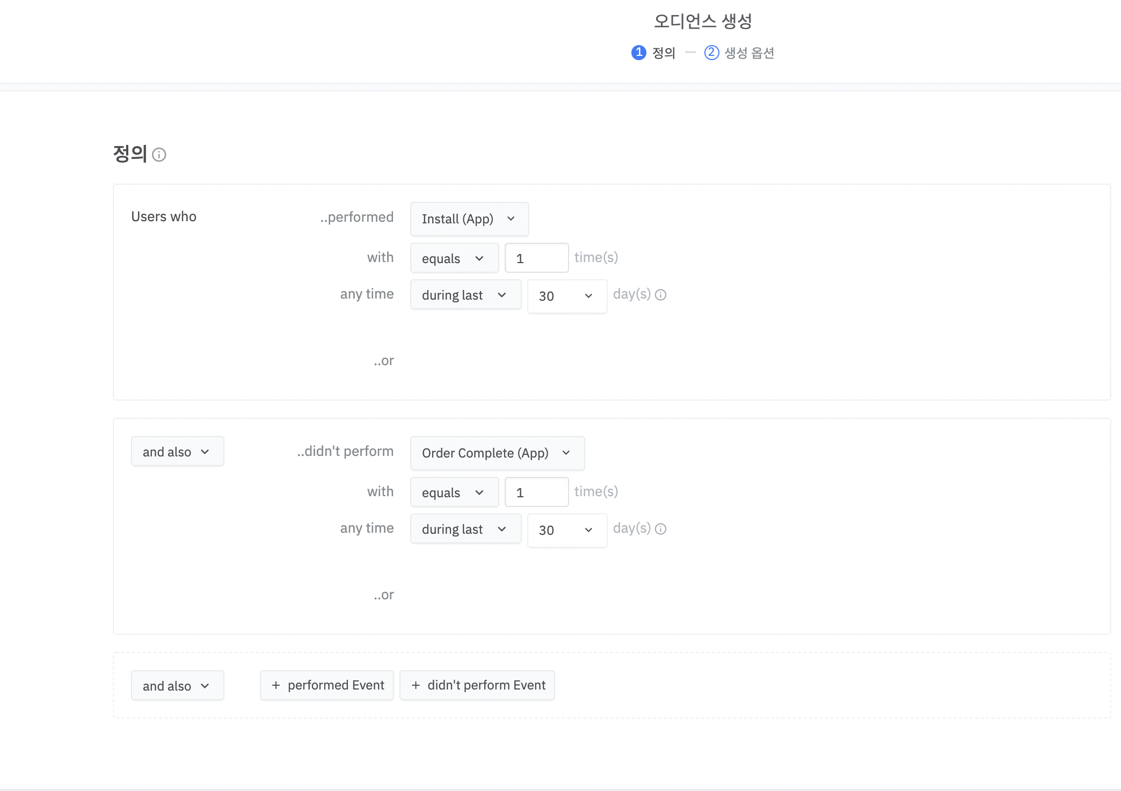
Task: Switch to 생성 옵션 step tab
Action: [x=749, y=53]
